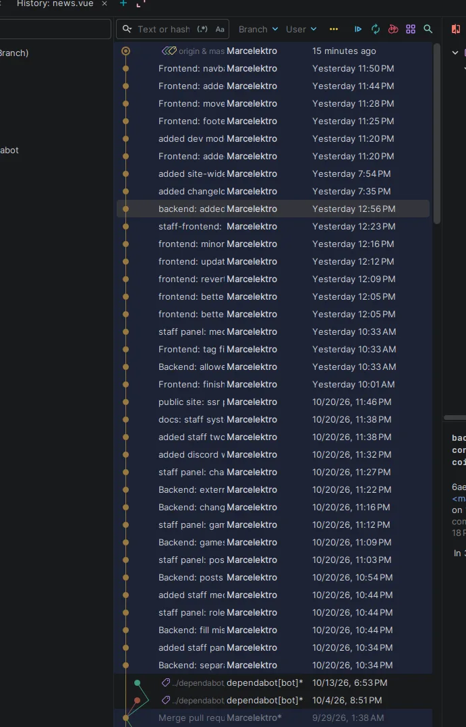Viewport: 466px width, 727px height.
Task: Select the 'added site-wide' commit at 7:54 PM
Action: click(x=273, y=174)
